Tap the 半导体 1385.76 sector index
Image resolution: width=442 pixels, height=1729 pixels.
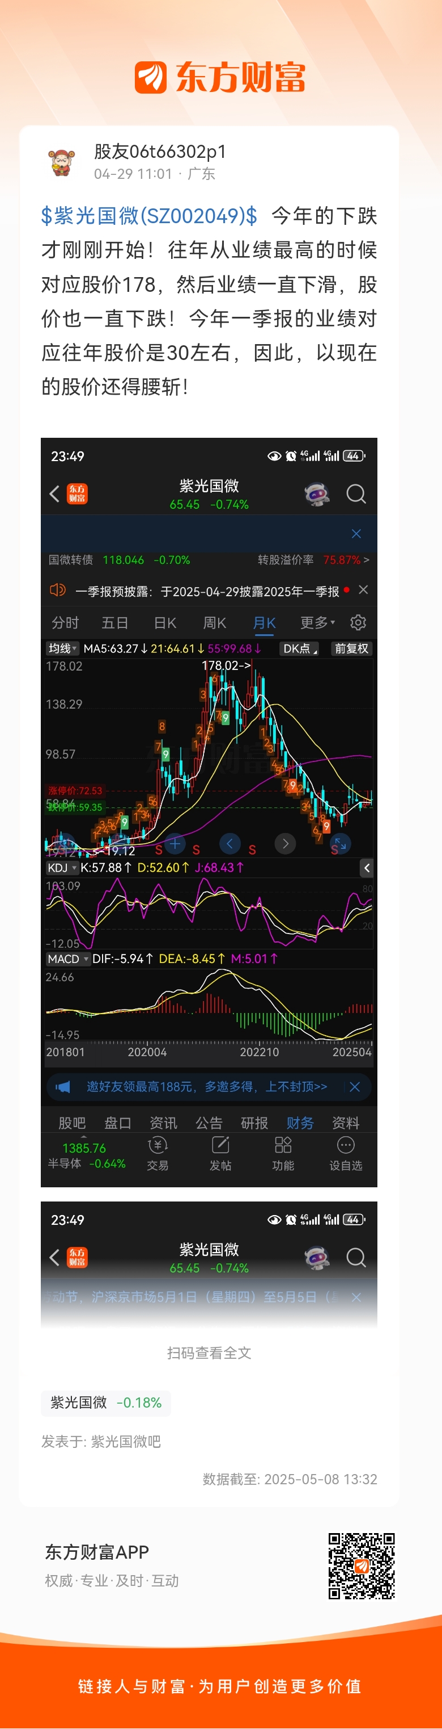[x=86, y=1155]
